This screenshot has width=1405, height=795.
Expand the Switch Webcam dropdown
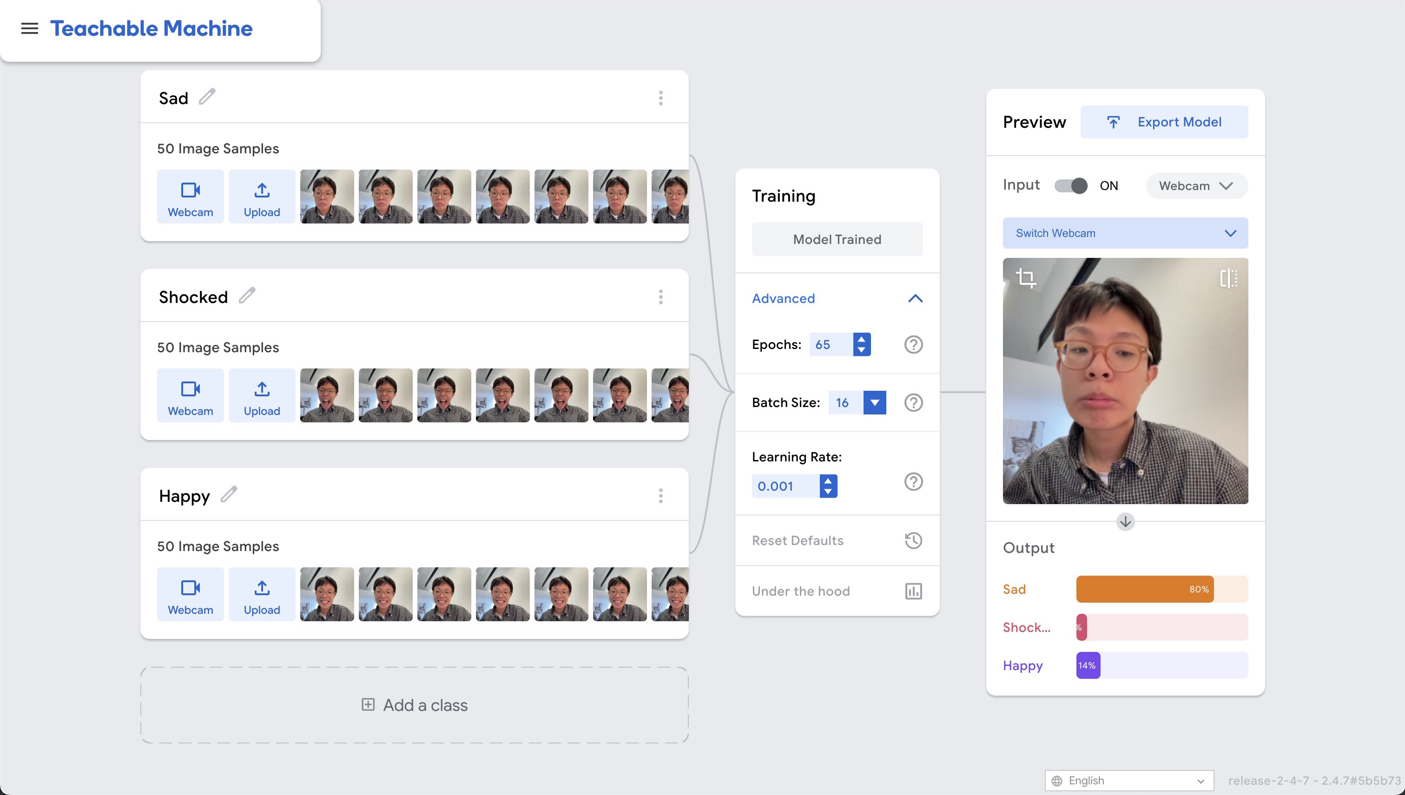[x=1125, y=233]
